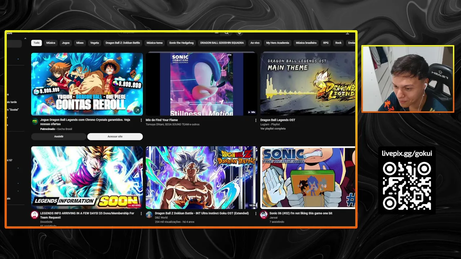Click the 'INT Ultra Instinct Goku OST (Extended)' title
Screen dimensions: 461x259
[202, 213]
